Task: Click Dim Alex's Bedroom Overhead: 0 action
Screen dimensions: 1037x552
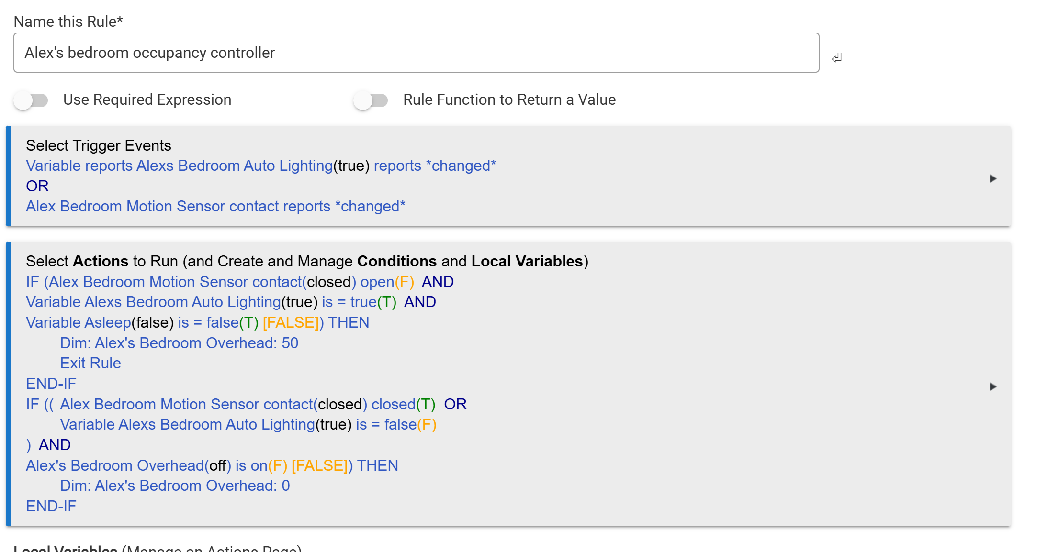Action: pyautogui.click(x=174, y=486)
